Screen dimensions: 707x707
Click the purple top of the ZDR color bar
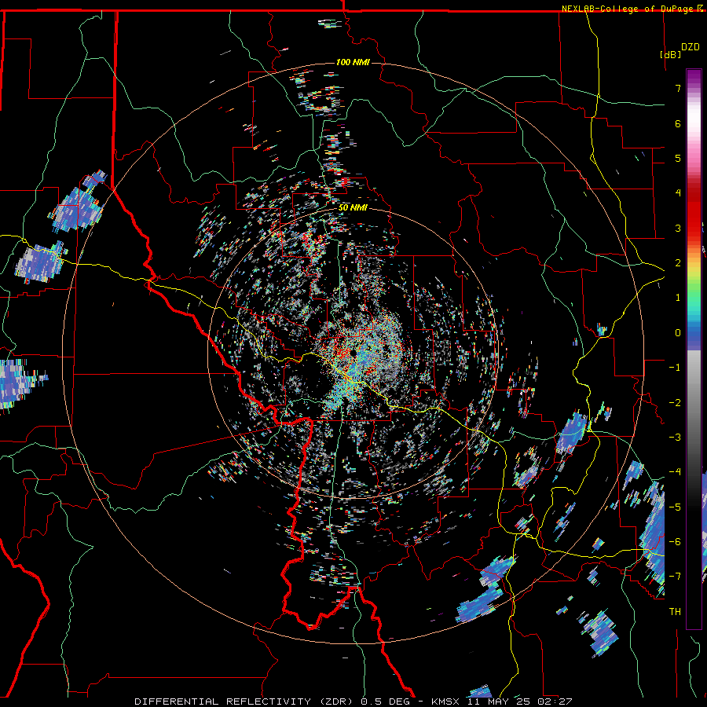[694, 77]
